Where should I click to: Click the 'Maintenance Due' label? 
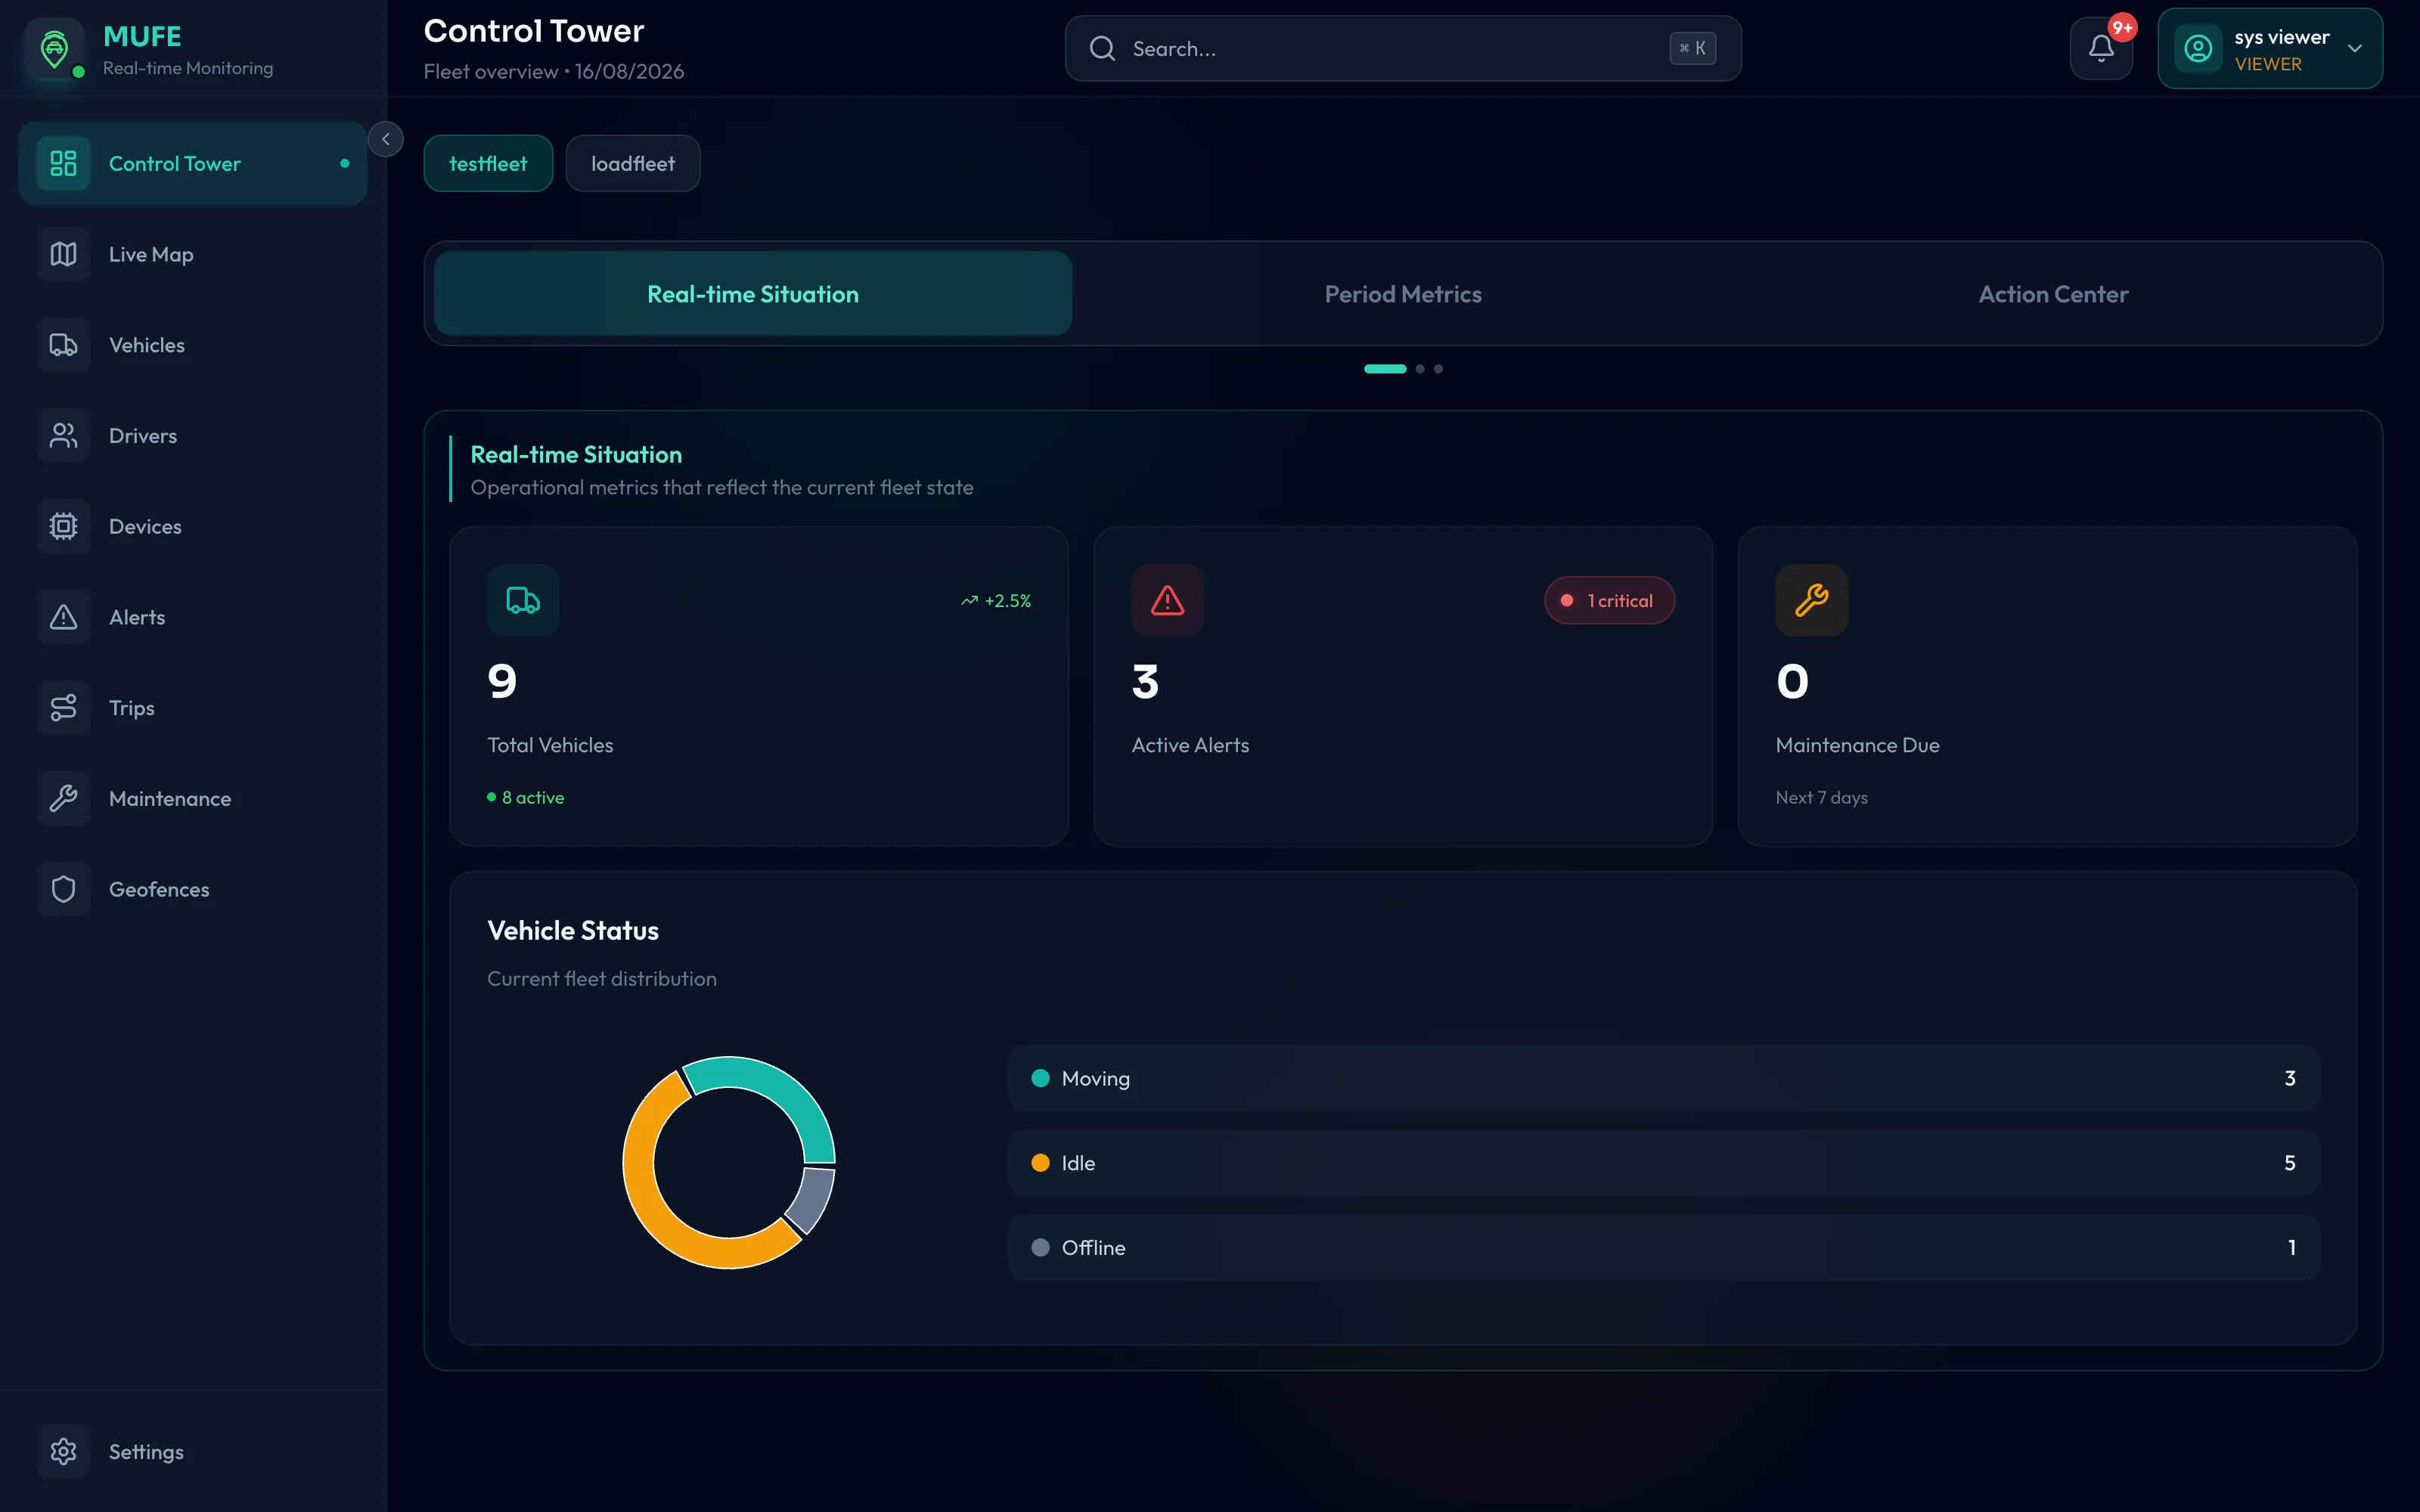(x=1857, y=745)
